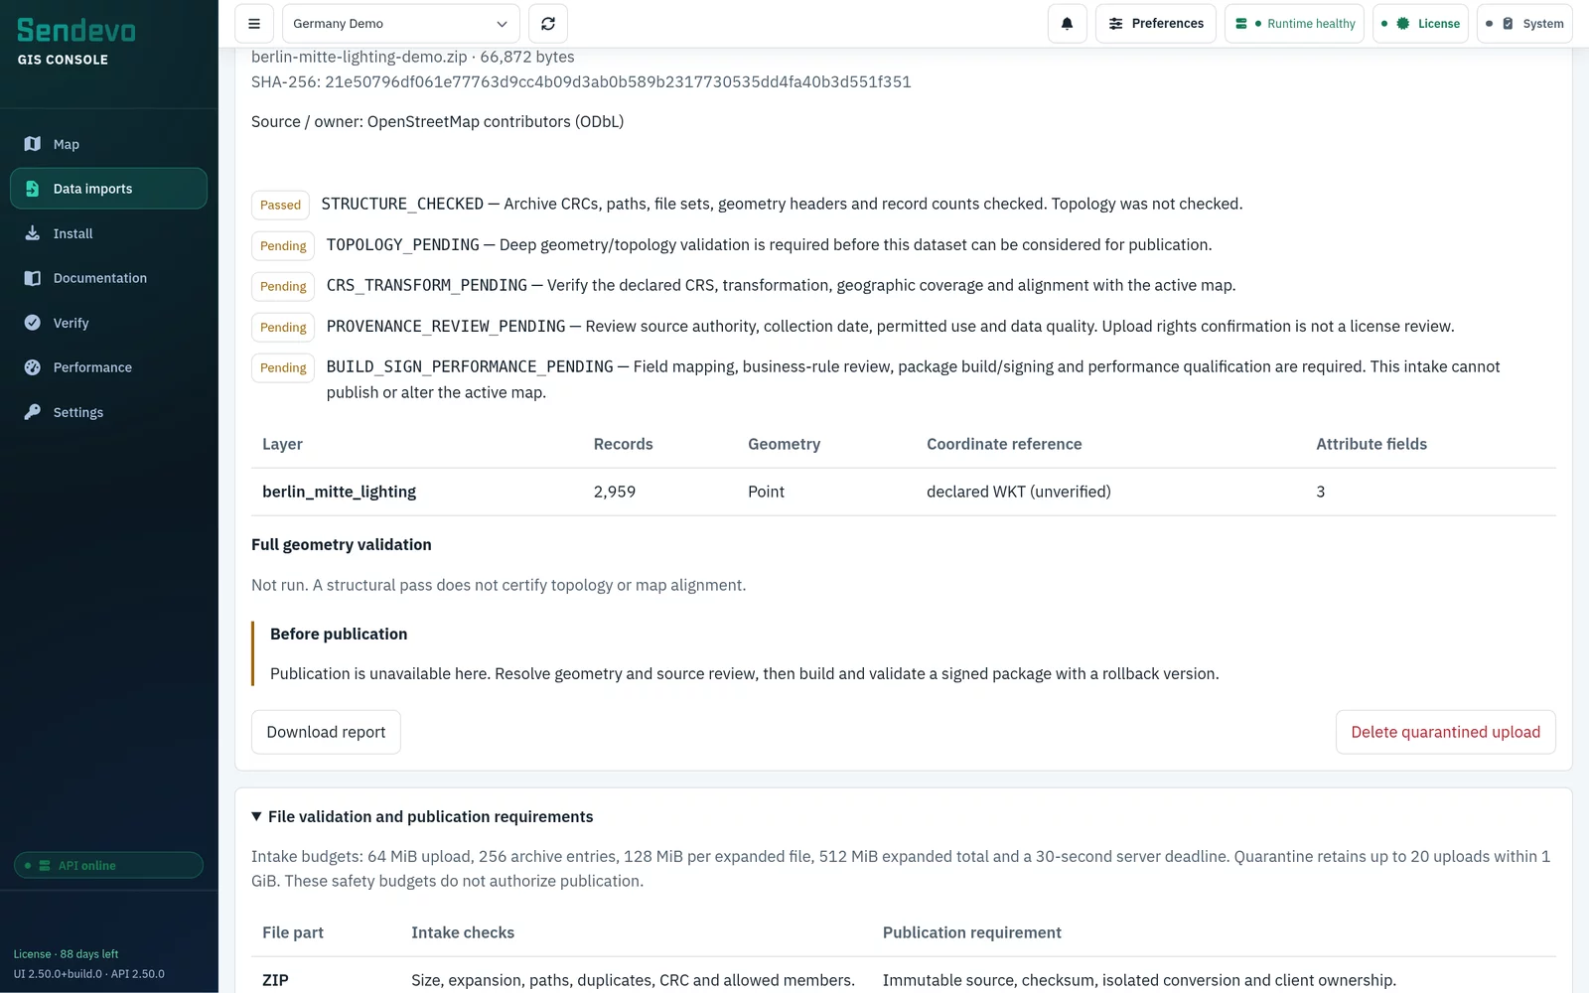Image resolution: width=1589 pixels, height=993 pixels.
Task: Click the refresh icon beside the project selector
Action: click(548, 24)
